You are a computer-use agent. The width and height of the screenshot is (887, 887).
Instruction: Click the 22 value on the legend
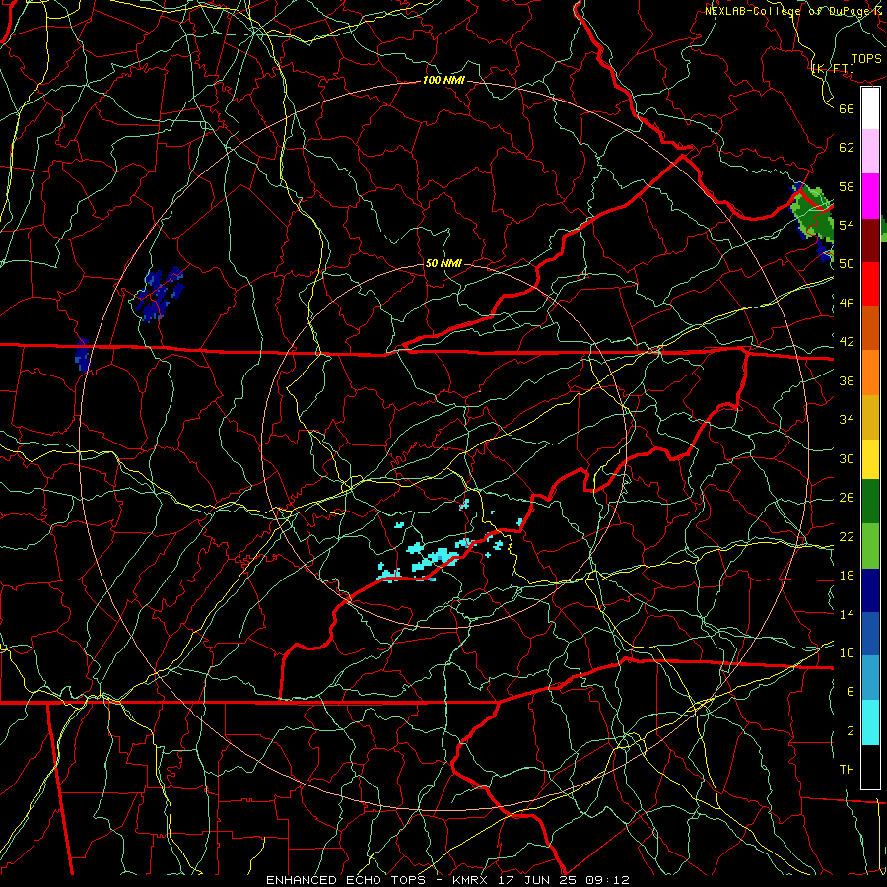click(x=847, y=537)
